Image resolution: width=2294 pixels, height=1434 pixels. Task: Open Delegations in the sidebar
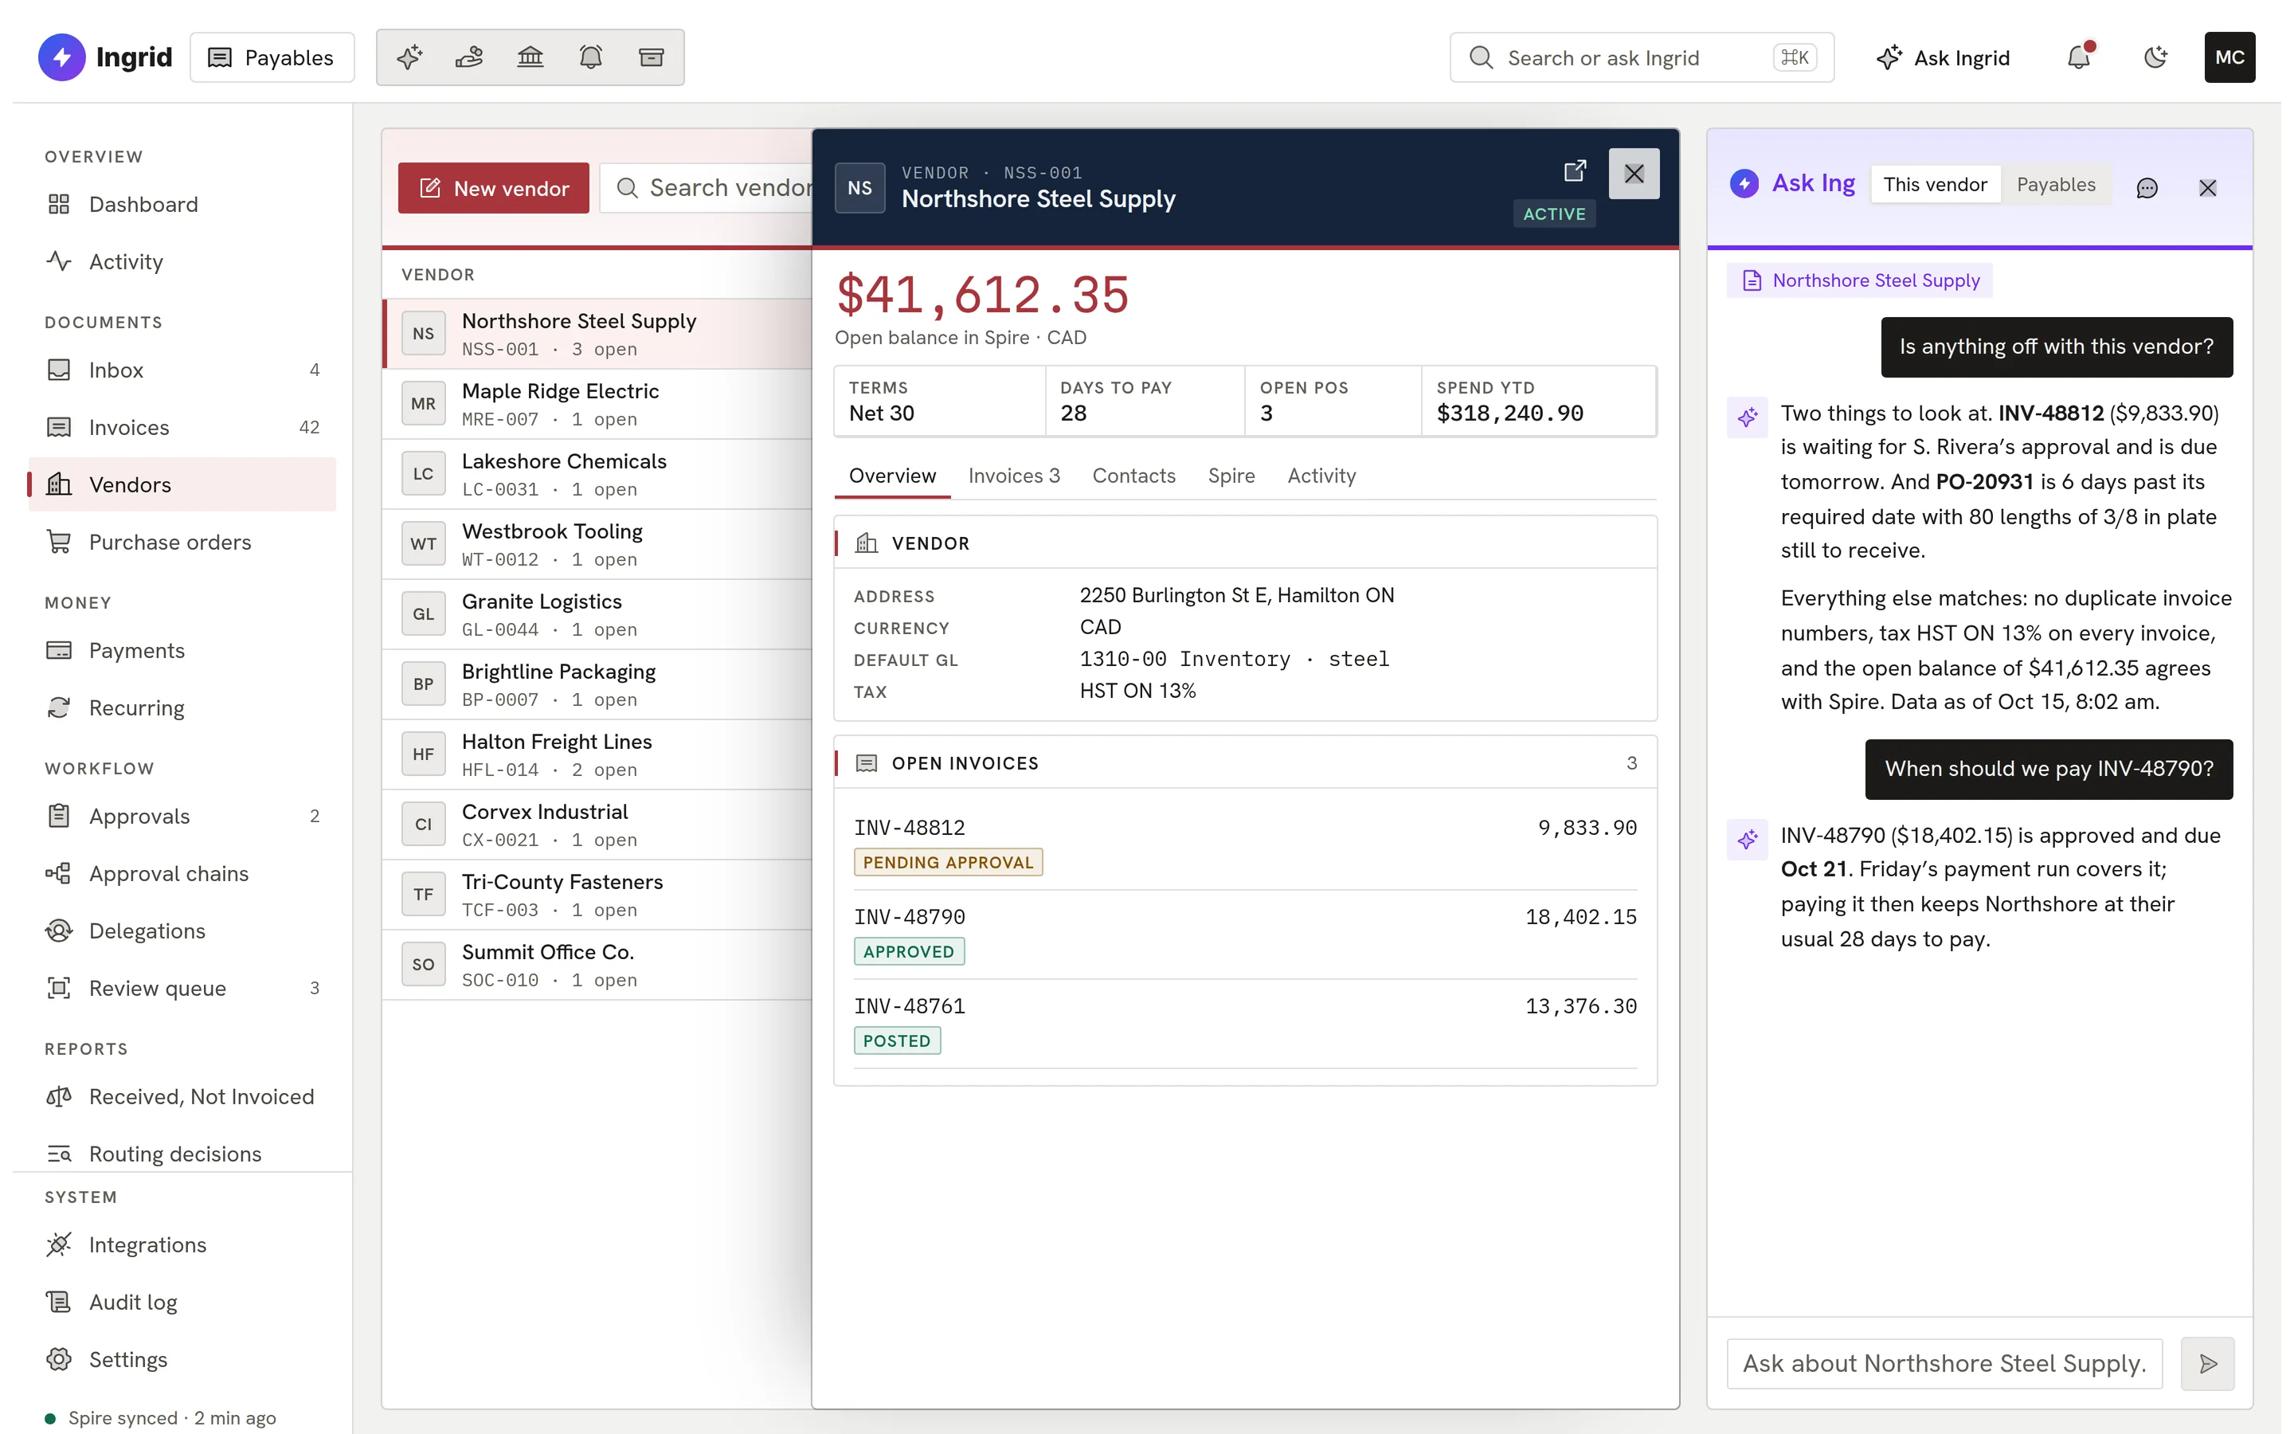(x=182, y=931)
